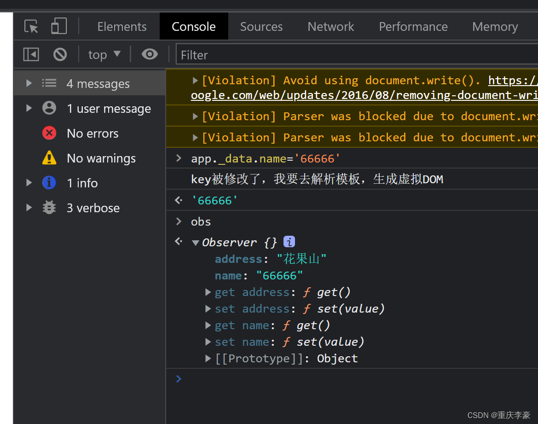Click the '66666' return value
This screenshot has height=424, width=538.
(214, 200)
